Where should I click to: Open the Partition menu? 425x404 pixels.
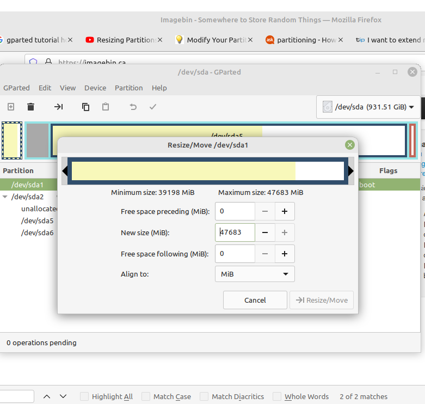[129, 88]
